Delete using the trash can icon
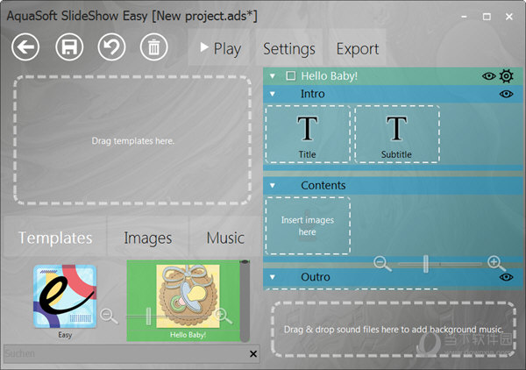 click(154, 47)
